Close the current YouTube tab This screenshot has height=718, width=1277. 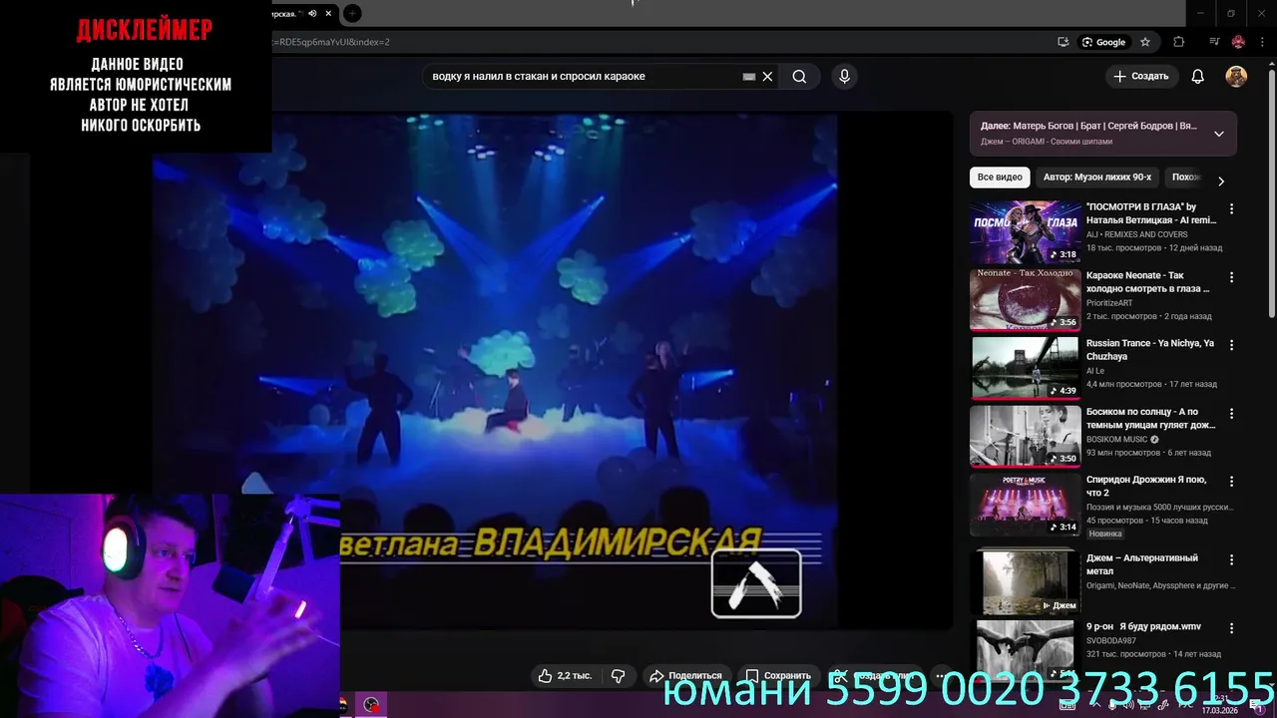point(328,13)
